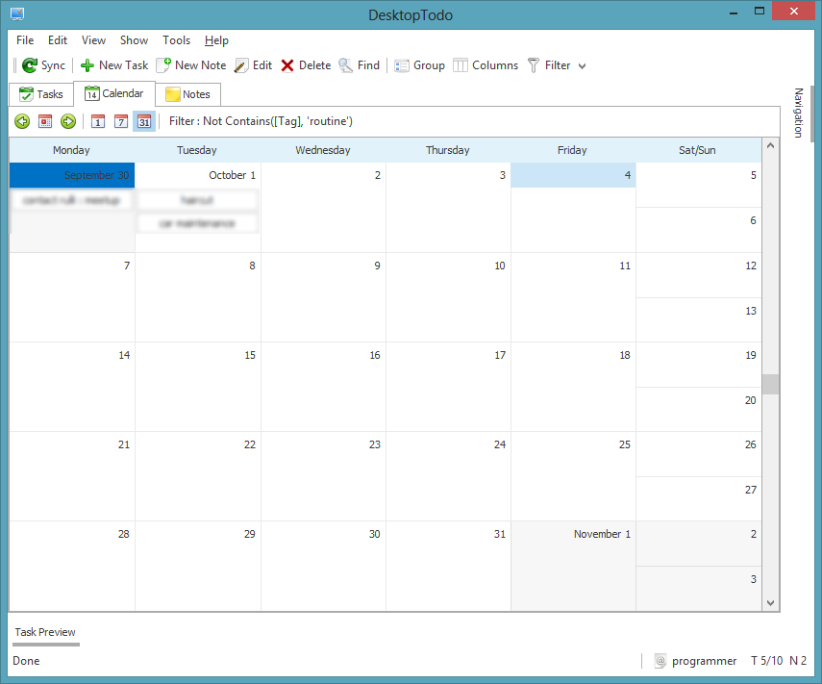The width and height of the screenshot is (822, 684).
Task: Click the Thursday column header
Action: pyautogui.click(x=448, y=150)
